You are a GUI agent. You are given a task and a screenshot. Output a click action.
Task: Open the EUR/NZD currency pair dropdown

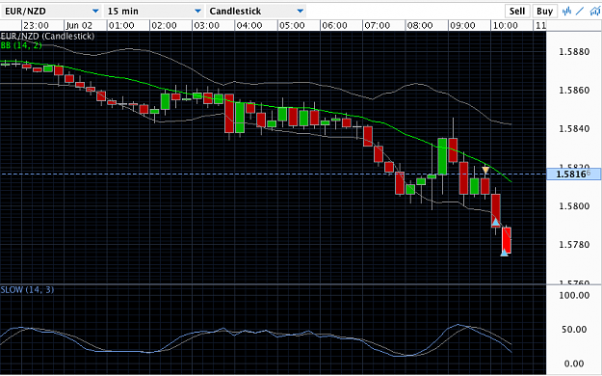pyautogui.click(x=52, y=12)
